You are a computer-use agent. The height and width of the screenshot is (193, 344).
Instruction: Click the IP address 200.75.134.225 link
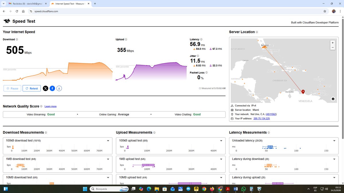coord(261,118)
